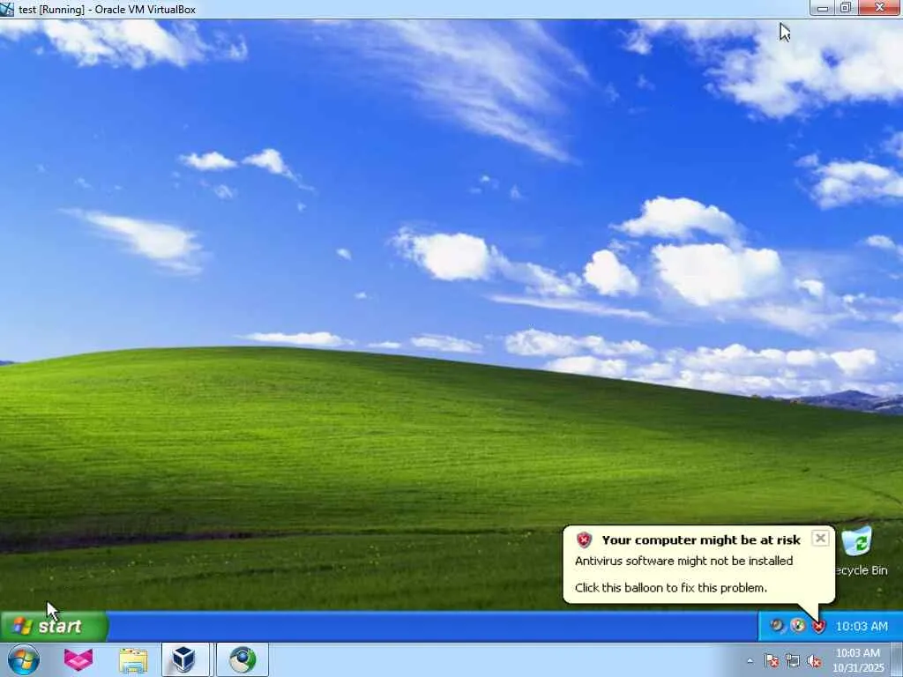Minimize the VirtualBox window
This screenshot has height=677, width=903.
823,8
